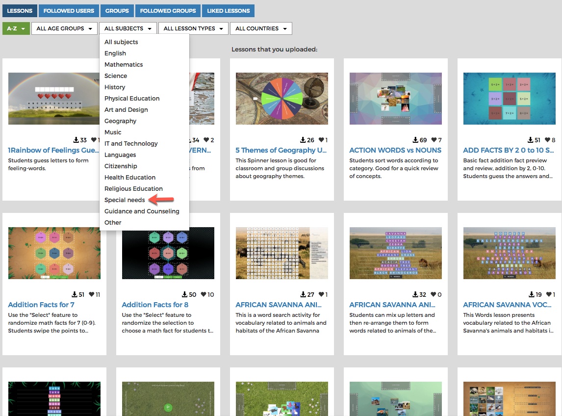The height and width of the screenshot is (416, 562).
Task: Filter by Geography subject
Action: 121,121
